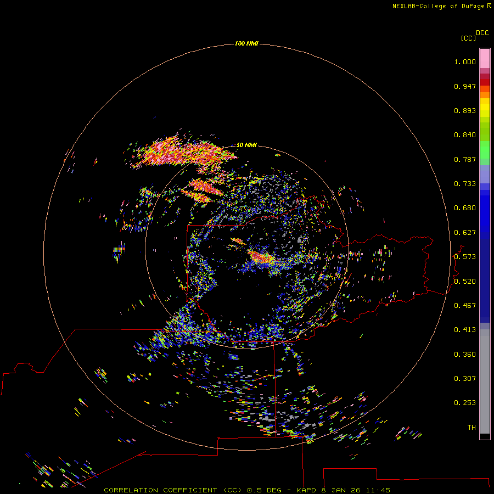Screen dimensions: 494x494
Task: Select the 0.253 scale value
Action: 465,403
